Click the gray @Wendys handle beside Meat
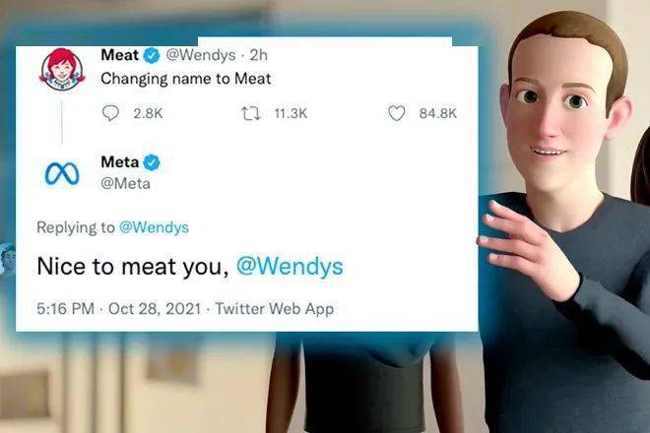The image size is (650, 433). [201, 55]
